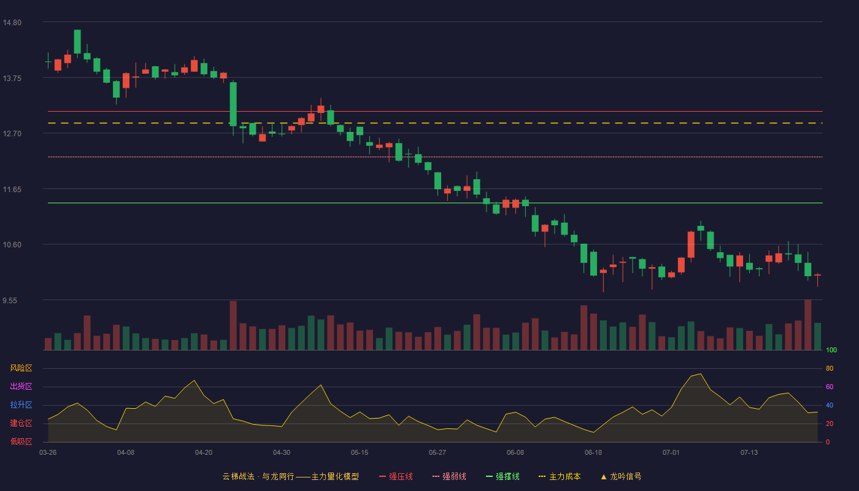Click the 03-26 date axis label

pos(48,452)
